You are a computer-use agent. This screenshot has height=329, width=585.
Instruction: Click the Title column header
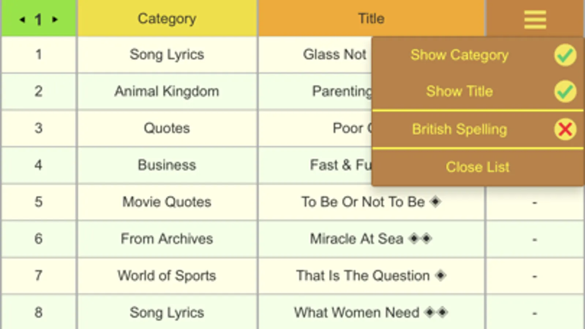[x=371, y=19]
